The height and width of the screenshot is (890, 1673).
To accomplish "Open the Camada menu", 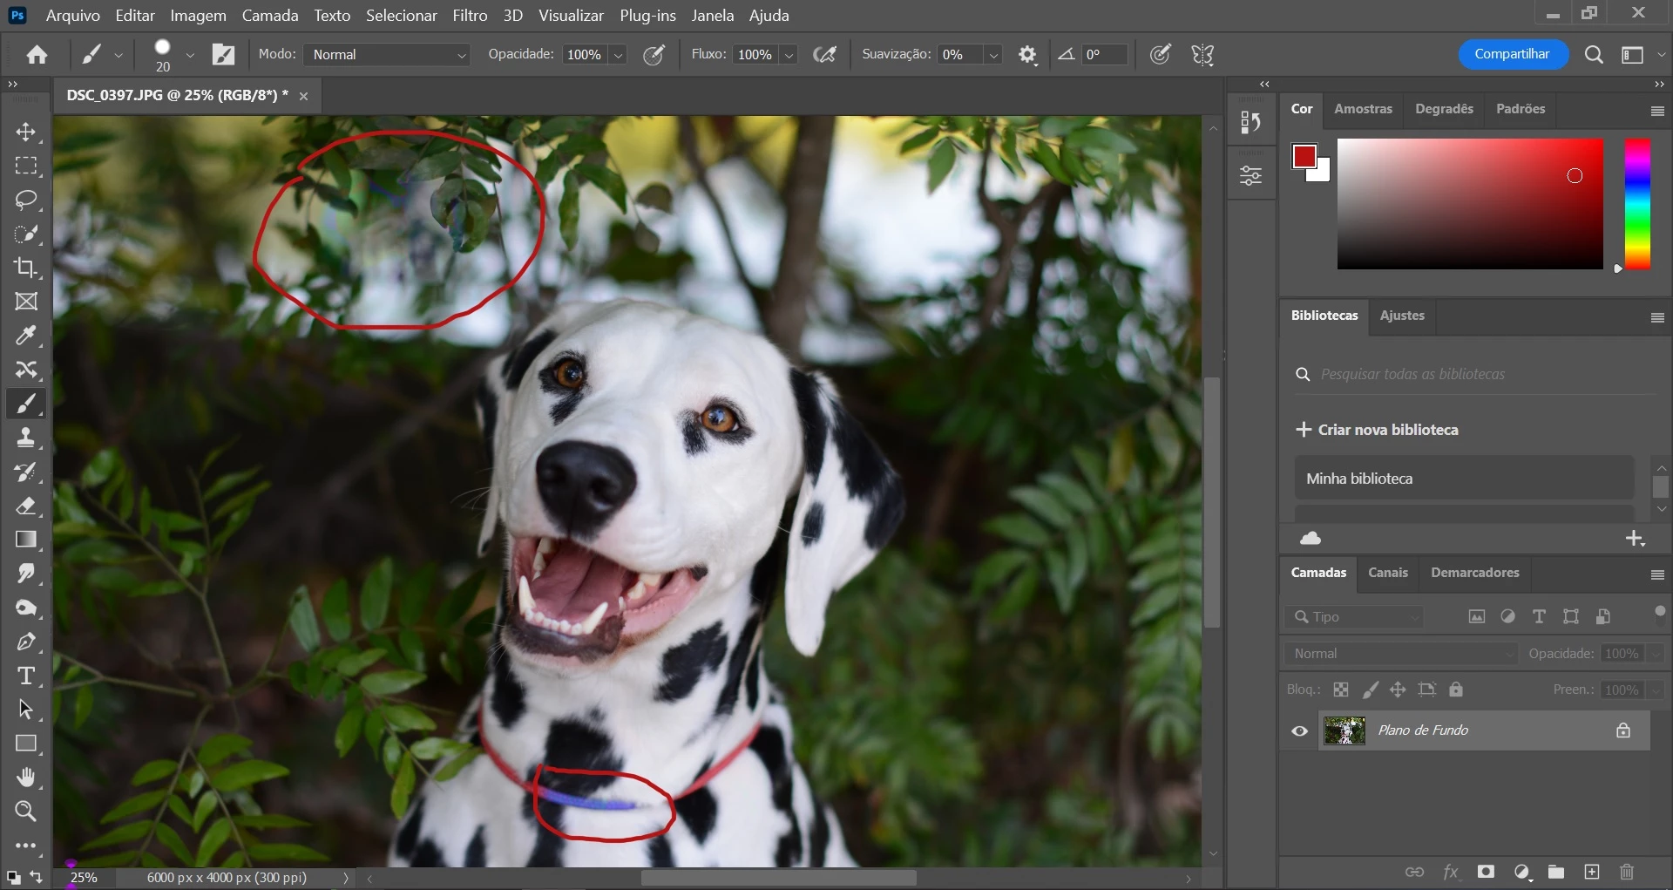I will click(270, 15).
